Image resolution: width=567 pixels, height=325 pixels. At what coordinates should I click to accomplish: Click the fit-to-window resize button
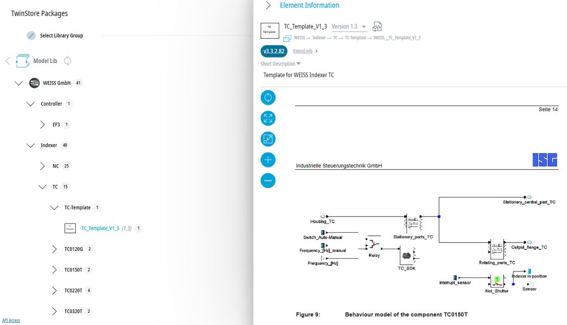[x=268, y=139]
